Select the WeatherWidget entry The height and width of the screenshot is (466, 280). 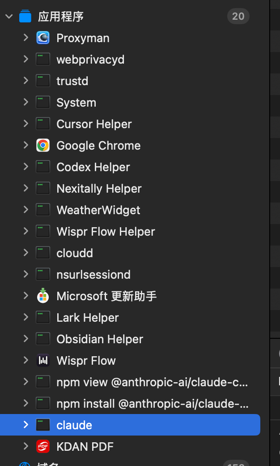[x=98, y=210]
